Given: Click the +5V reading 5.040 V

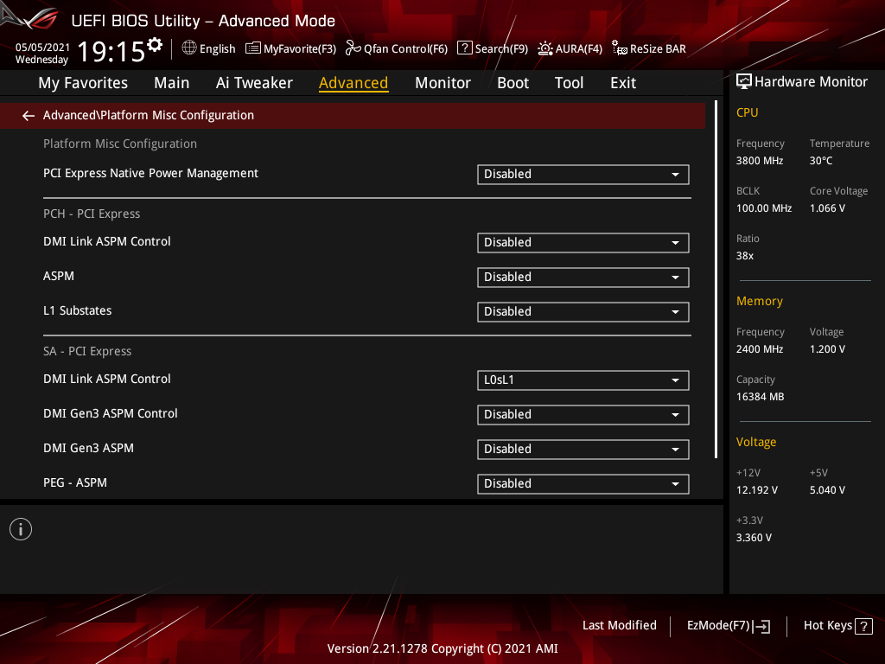Looking at the screenshot, I should click(x=827, y=490).
